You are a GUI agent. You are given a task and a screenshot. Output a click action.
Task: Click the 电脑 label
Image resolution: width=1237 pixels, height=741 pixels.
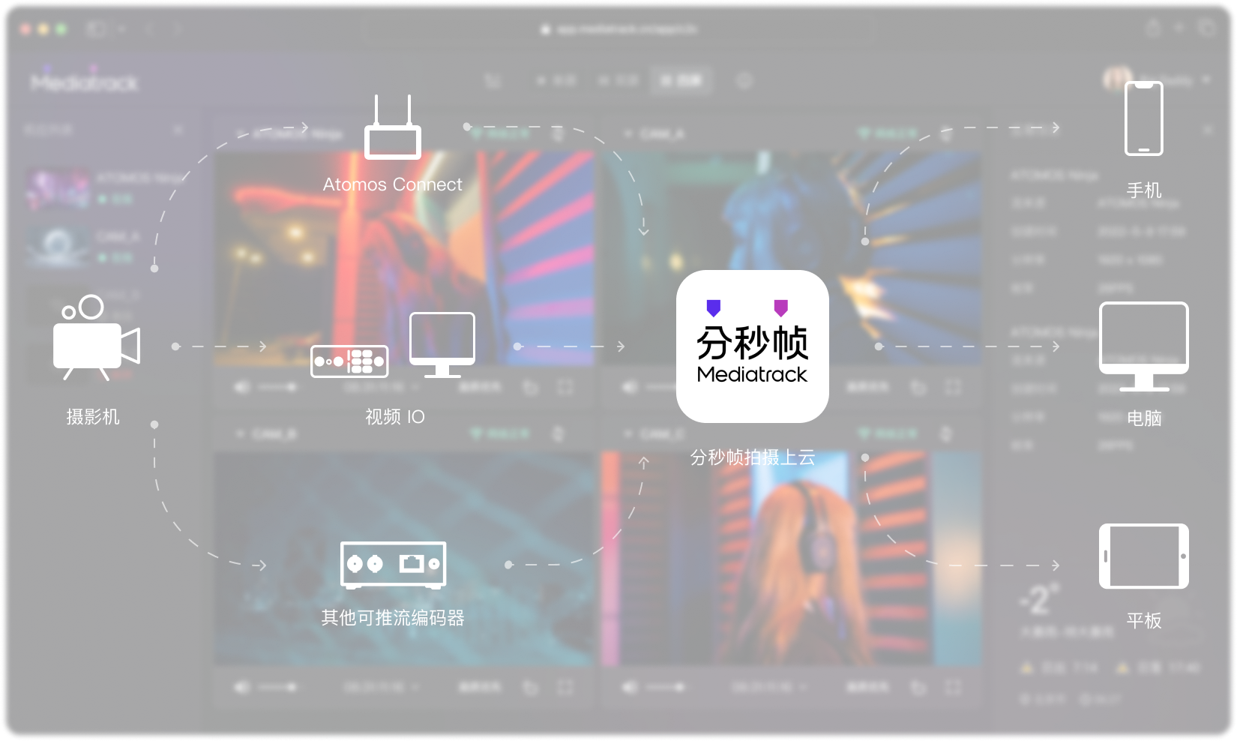1144,418
